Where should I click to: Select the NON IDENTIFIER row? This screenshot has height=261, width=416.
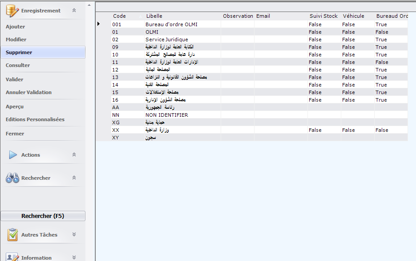pos(167,115)
